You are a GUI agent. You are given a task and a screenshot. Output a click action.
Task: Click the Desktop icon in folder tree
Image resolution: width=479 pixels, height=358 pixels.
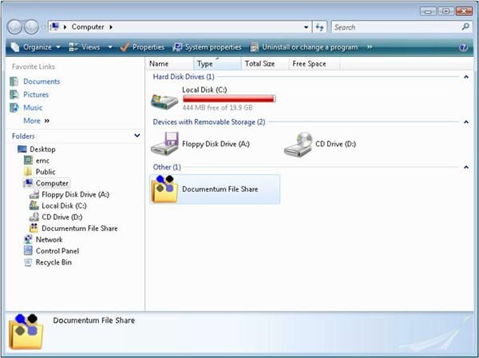pyautogui.click(x=22, y=149)
